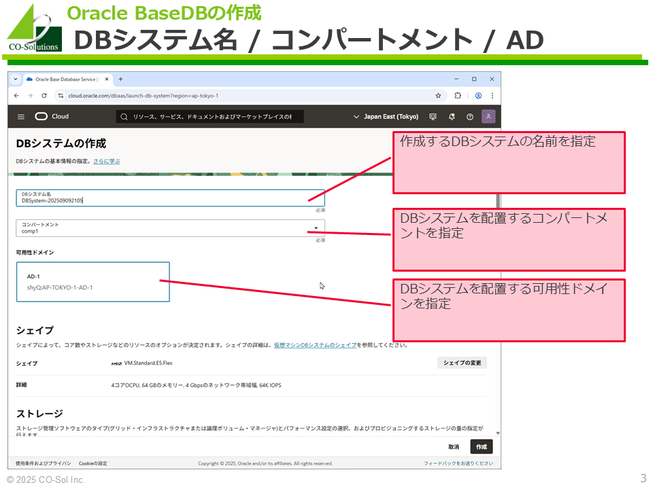
Task: Open the 仮想マシンDBシステムのシェイプ link
Action: pos(315,345)
